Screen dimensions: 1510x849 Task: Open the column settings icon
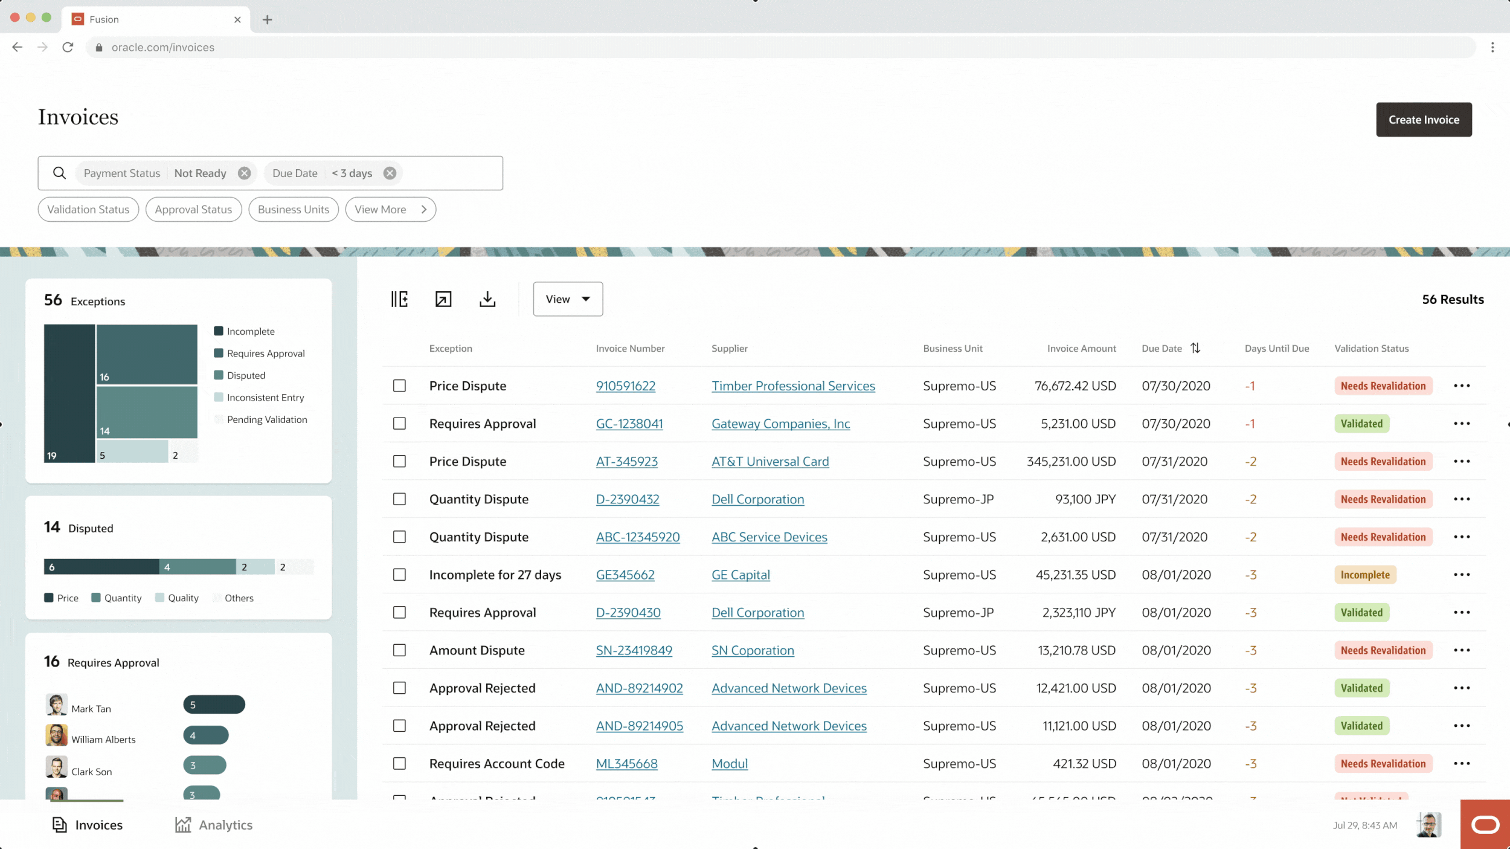click(399, 299)
